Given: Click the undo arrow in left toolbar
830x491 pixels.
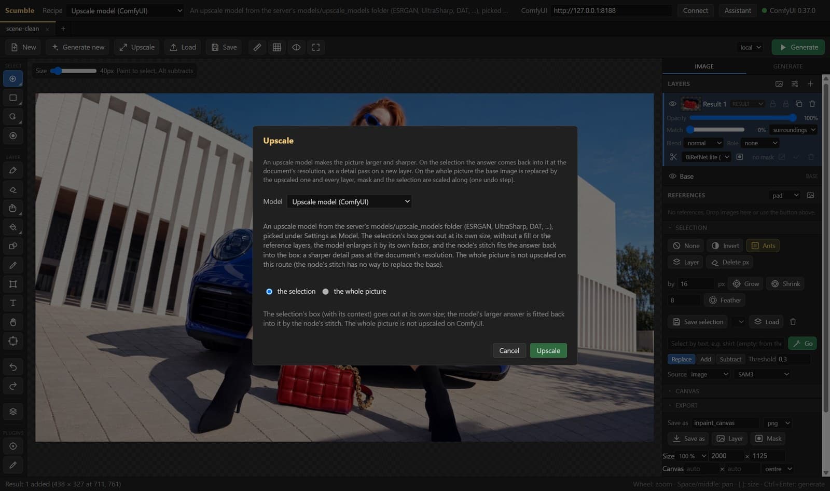Looking at the screenshot, I should [13, 367].
